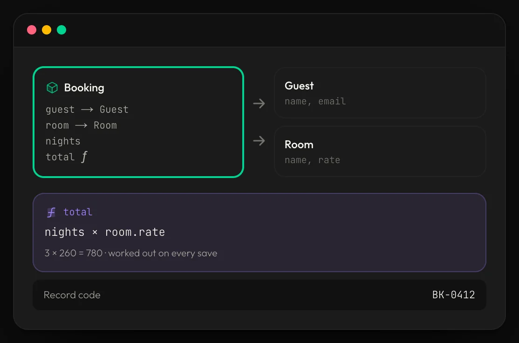Open the Guest card heading
This screenshot has height=343, width=519.
tap(299, 86)
